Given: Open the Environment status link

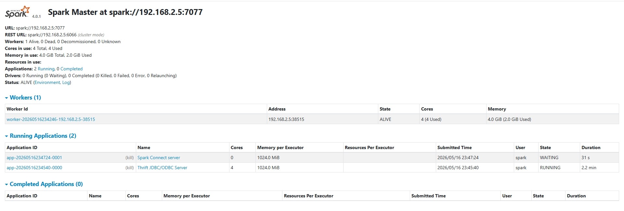Looking at the screenshot, I should pyautogui.click(x=47, y=82).
